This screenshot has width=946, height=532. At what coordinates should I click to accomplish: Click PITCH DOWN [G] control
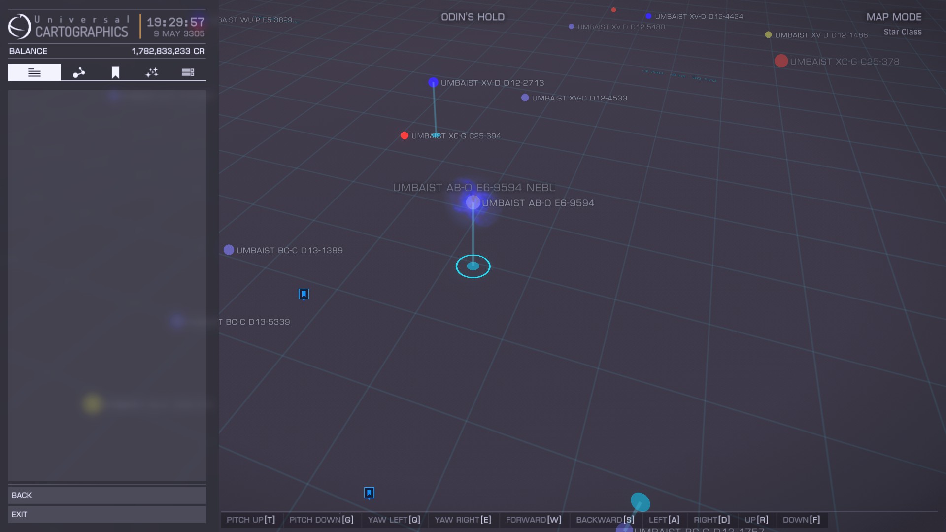tap(321, 520)
